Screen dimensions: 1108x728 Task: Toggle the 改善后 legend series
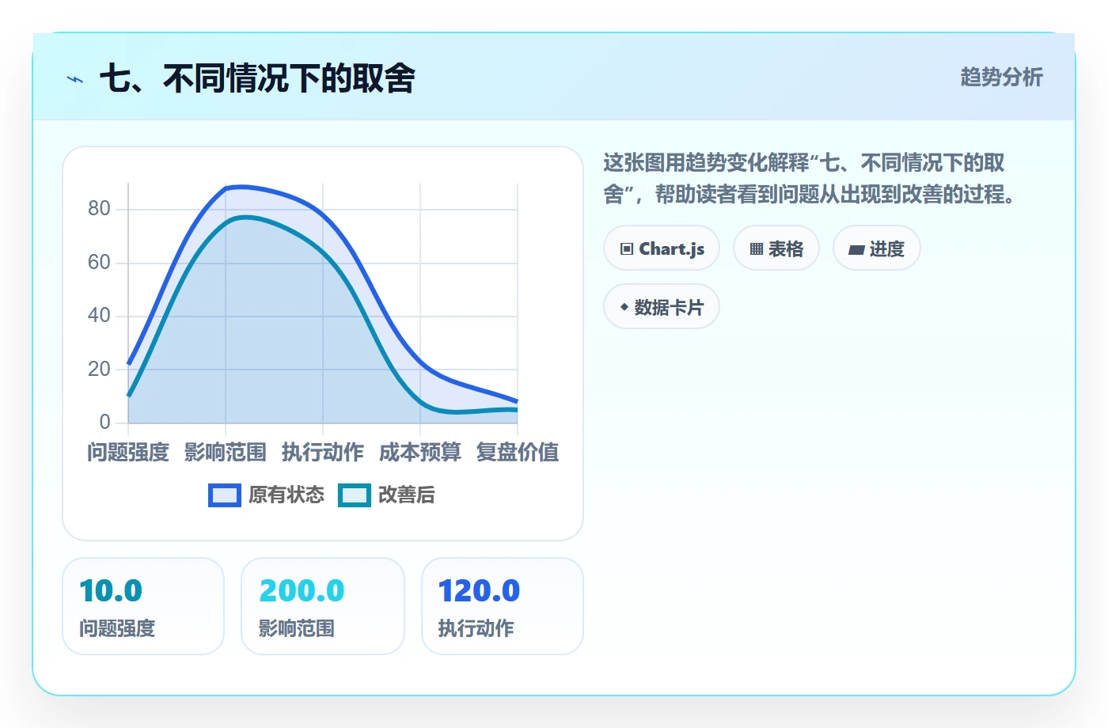tap(387, 495)
